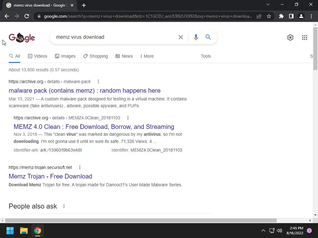
Task: Open the Extensions puzzle icon
Action: 281,16
